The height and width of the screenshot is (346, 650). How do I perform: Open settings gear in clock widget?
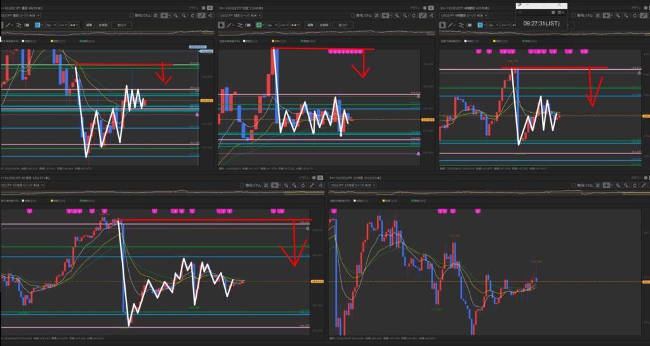click(553, 13)
